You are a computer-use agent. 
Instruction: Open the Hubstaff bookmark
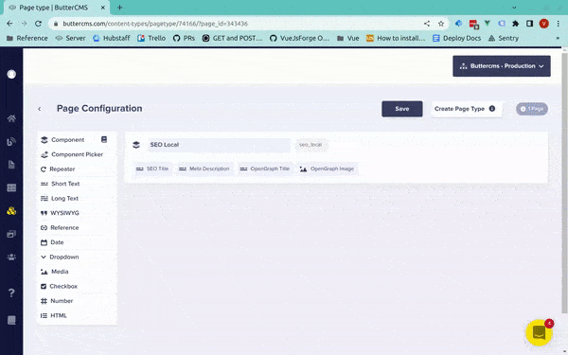[x=112, y=38]
